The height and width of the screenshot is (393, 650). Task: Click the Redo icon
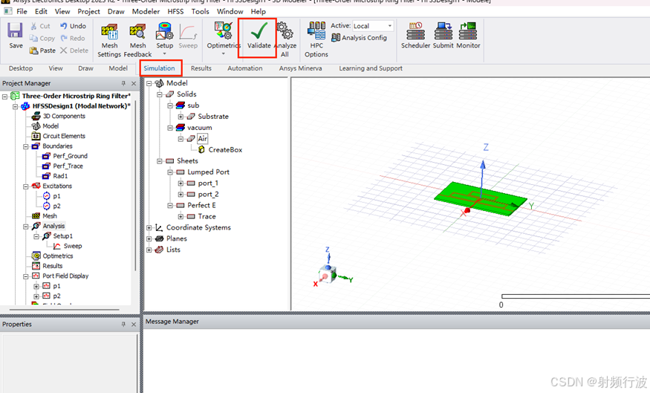(x=63, y=38)
